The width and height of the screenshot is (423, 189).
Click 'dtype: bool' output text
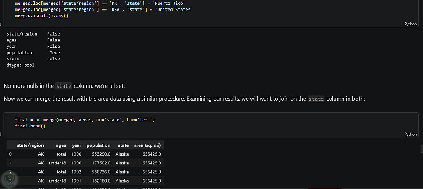click(x=20, y=66)
